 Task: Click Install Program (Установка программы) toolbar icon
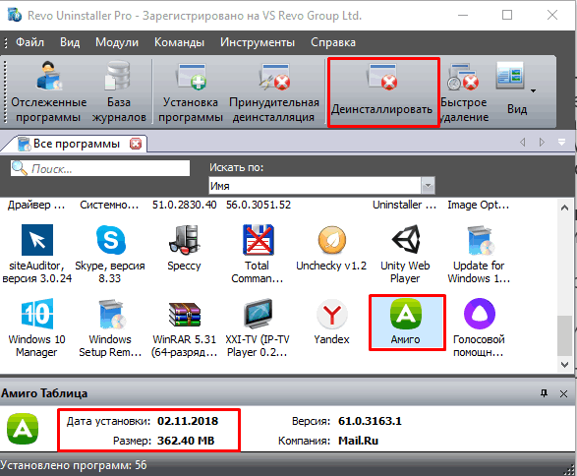pyautogui.click(x=191, y=92)
